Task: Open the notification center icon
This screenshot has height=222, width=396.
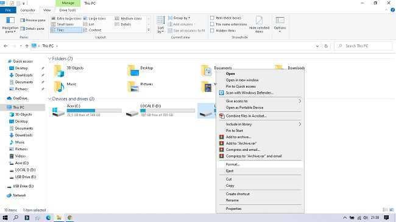Action: pos(386,218)
